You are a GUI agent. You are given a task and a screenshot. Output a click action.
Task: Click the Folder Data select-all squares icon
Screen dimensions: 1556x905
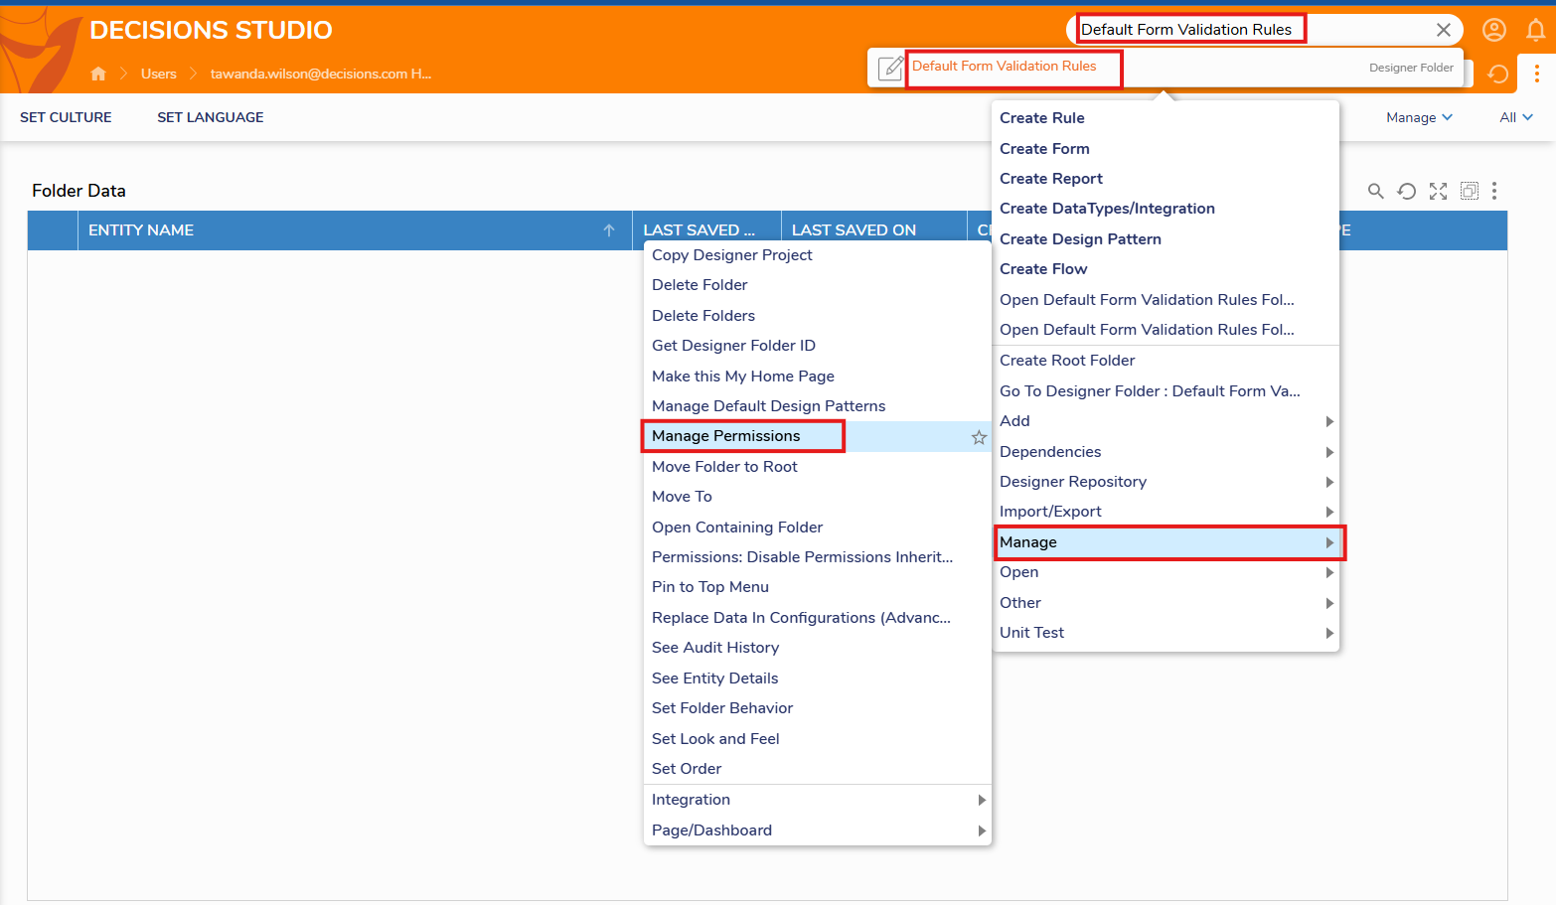tap(1469, 191)
